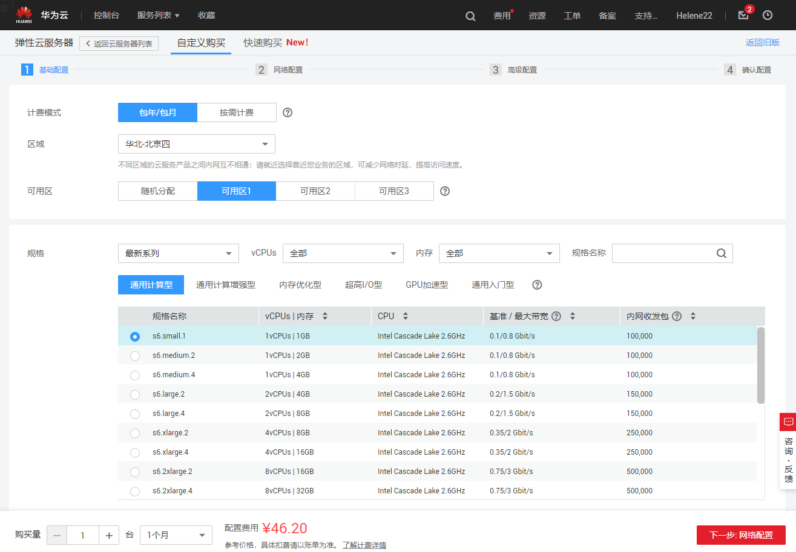Viewport: 796px width, 552px height.
Task: Select the 超高I/O型 spec tab
Action: click(364, 285)
